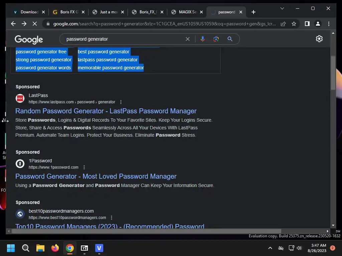This screenshot has width=342, height=256.
Task: Close the password search tab
Action: pyautogui.click(x=241, y=12)
